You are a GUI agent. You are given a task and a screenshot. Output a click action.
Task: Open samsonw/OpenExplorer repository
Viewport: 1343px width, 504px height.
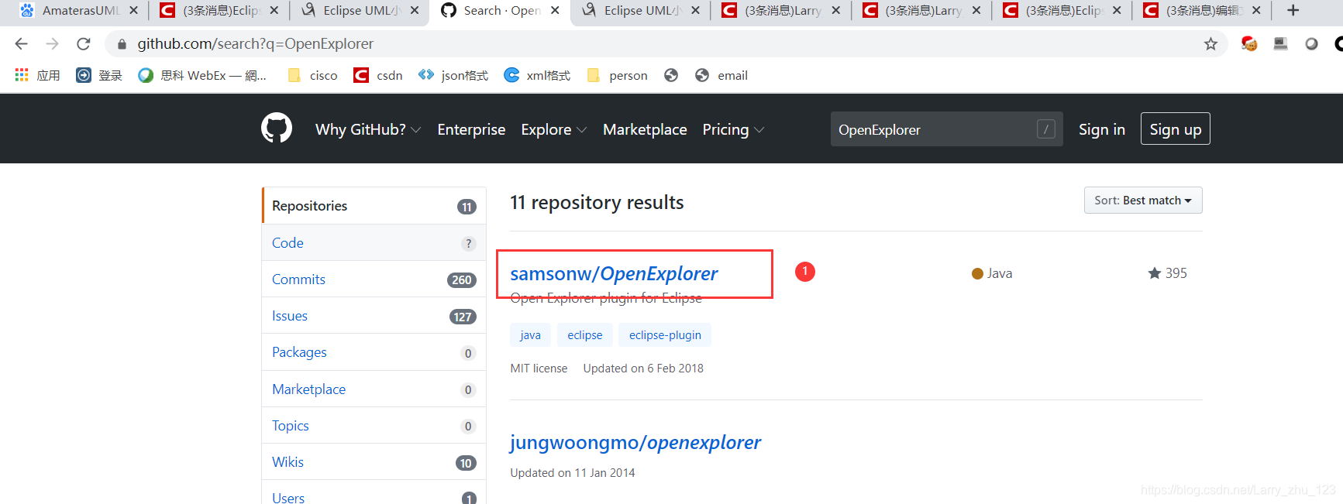pyautogui.click(x=614, y=273)
